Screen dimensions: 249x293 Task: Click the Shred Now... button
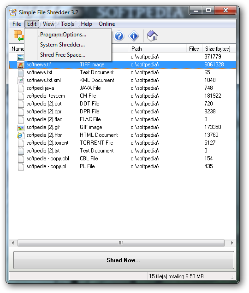click(124, 260)
